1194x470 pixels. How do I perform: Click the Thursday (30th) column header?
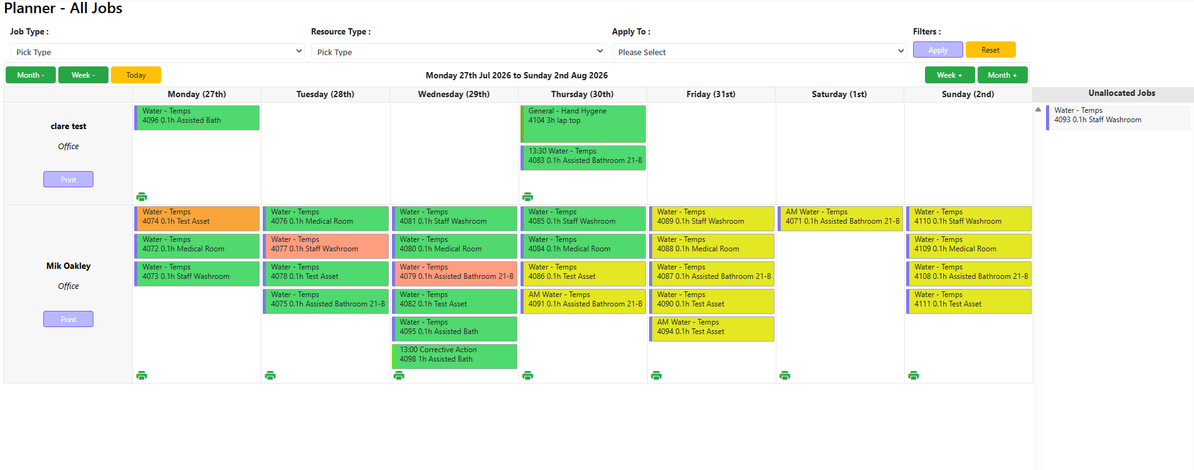[583, 95]
